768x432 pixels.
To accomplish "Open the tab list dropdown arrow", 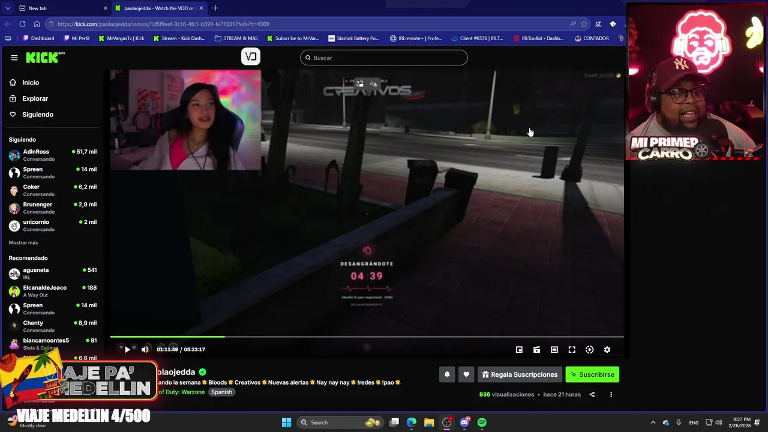I will [7, 8].
